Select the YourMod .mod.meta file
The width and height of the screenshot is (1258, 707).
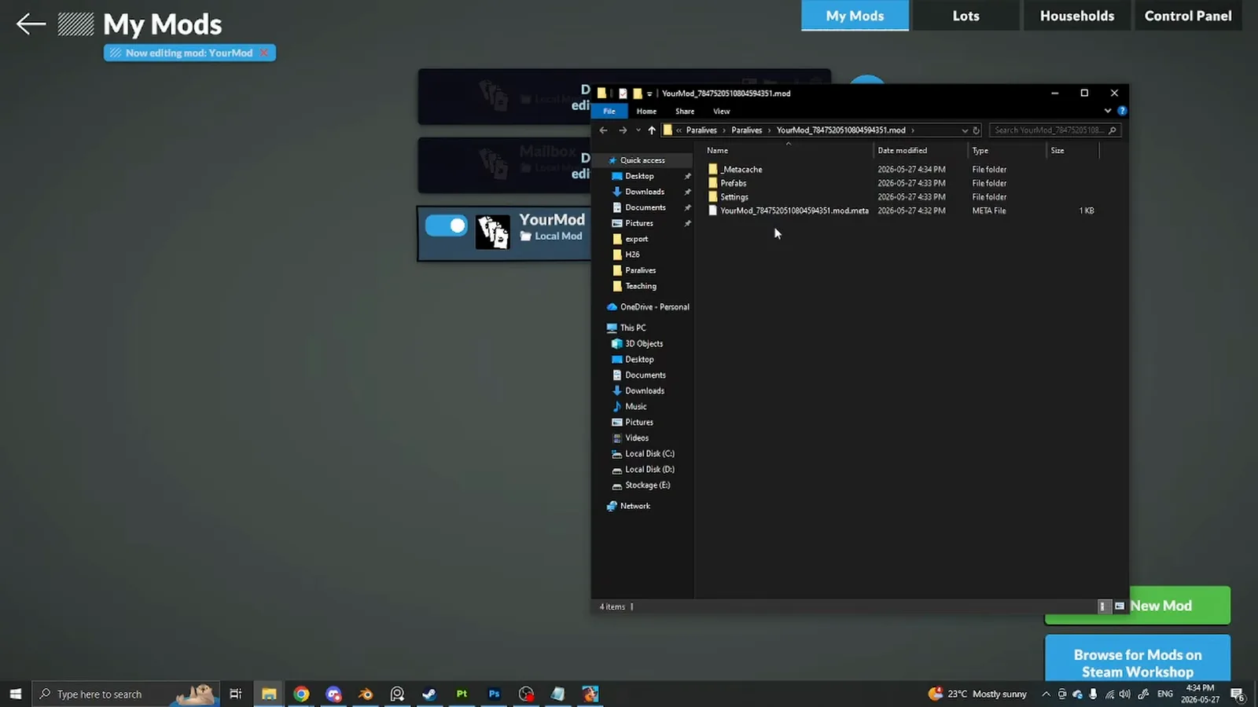point(794,211)
